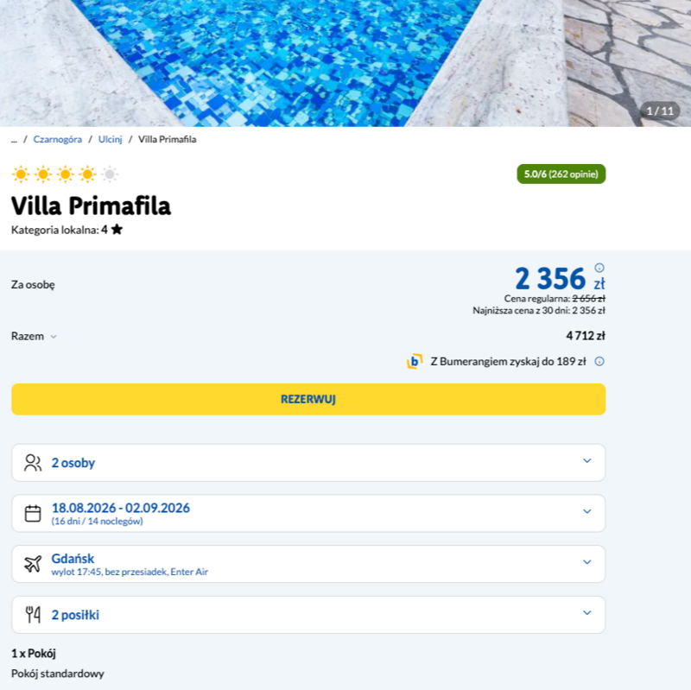Click the airplane icon beside Gdańsk
Image resolution: width=691 pixels, height=690 pixels.
33,564
